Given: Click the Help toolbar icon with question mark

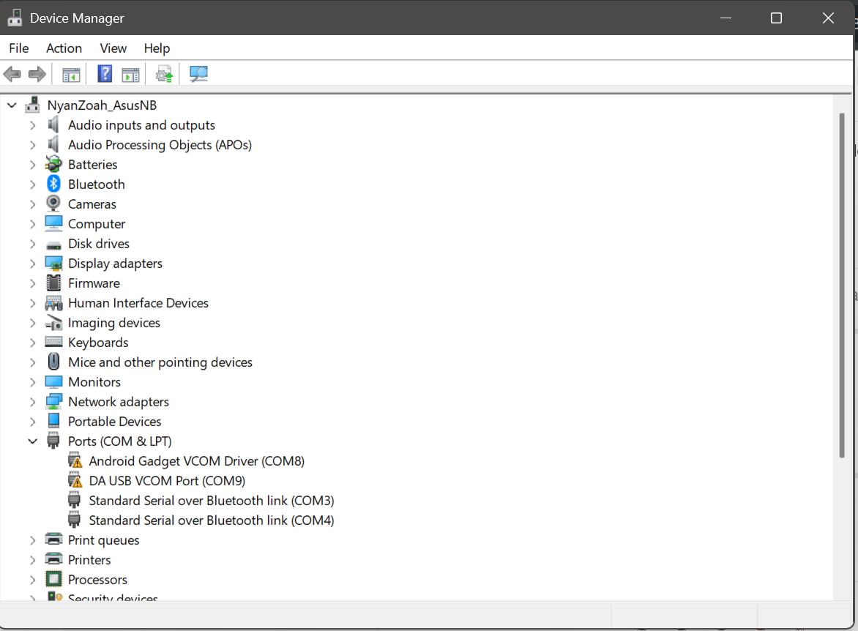Looking at the screenshot, I should (105, 74).
